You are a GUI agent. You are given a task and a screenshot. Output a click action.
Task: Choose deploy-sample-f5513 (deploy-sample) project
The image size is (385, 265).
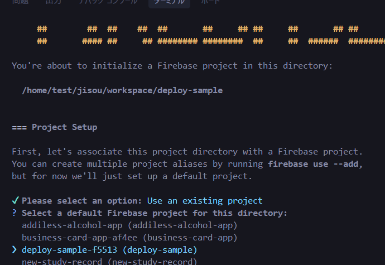(x=109, y=250)
